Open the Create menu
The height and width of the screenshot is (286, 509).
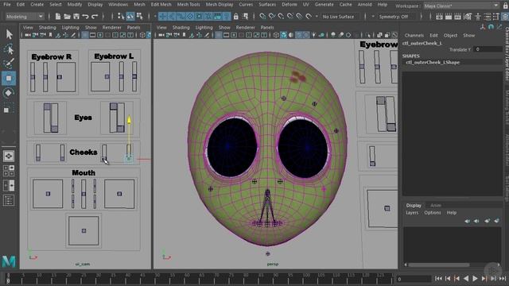37,5
